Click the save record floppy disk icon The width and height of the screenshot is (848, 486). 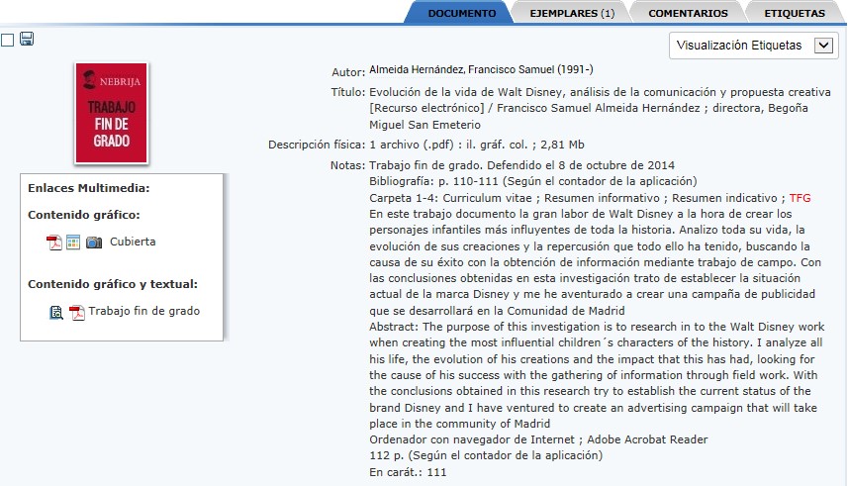click(27, 40)
